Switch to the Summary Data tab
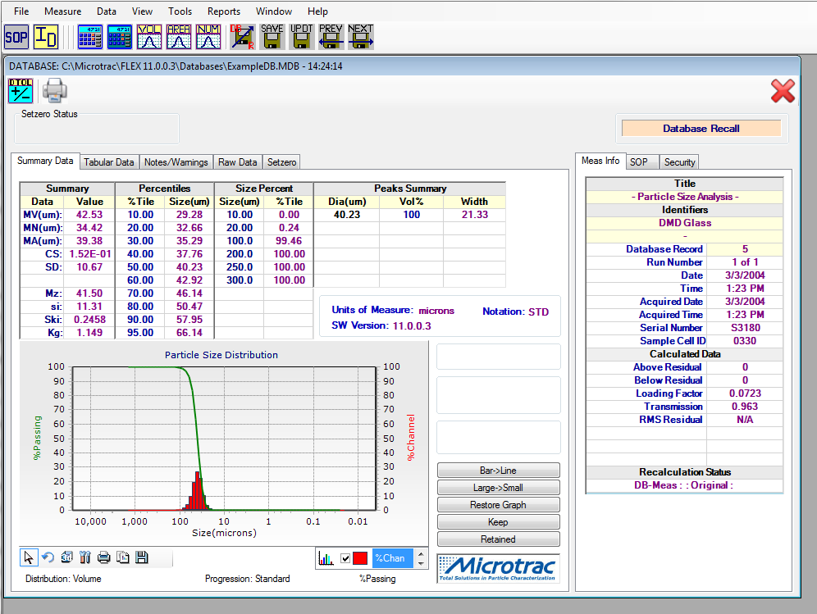The height and width of the screenshot is (614, 817). [45, 161]
